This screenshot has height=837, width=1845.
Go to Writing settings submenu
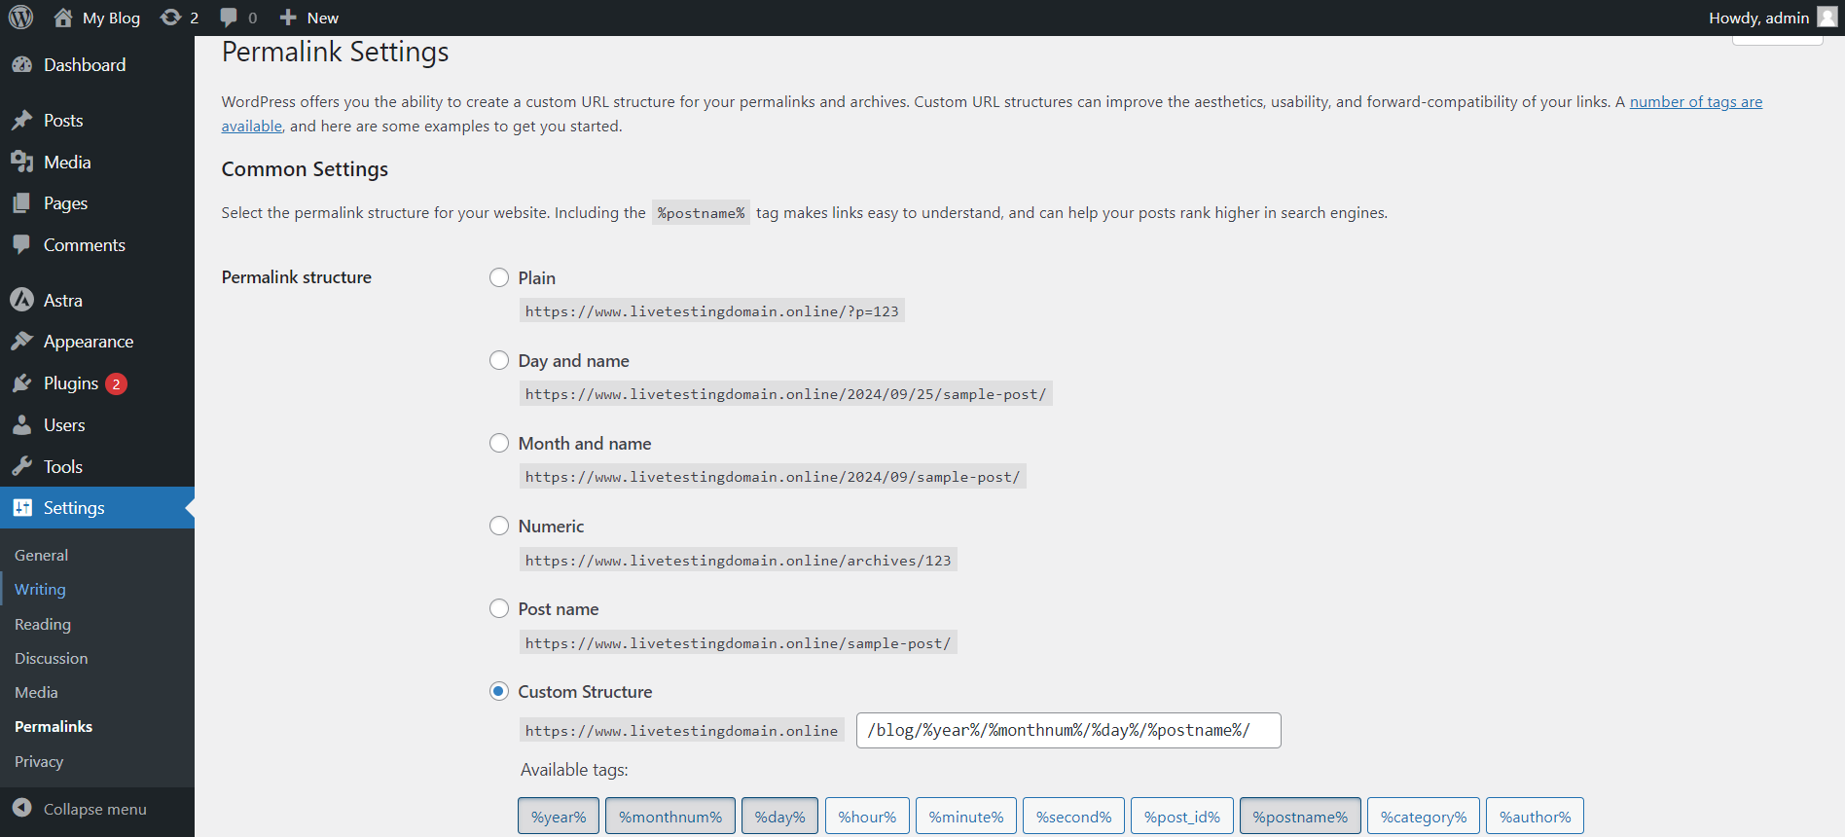tap(40, 590)
